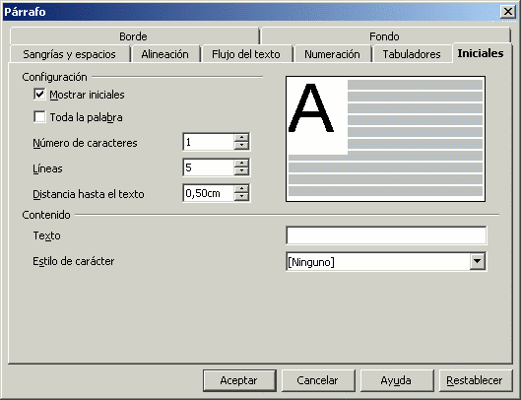
Task: Select the Numeración tab
Action: pyautogui.click(x=332, y=54)
